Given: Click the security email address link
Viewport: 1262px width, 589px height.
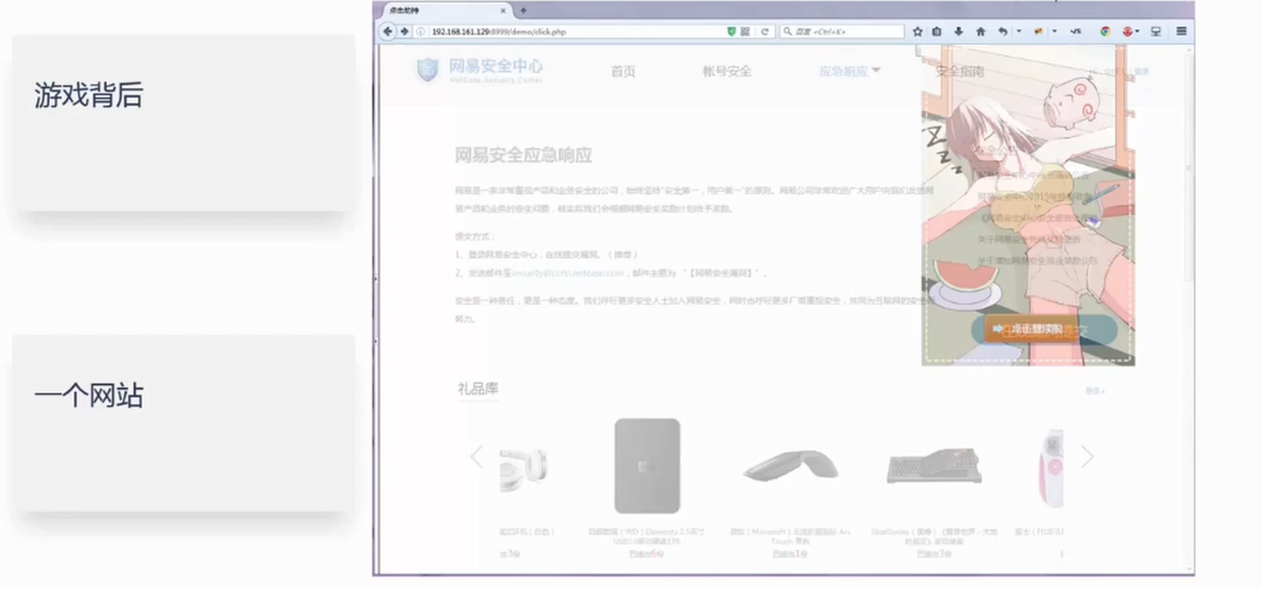Looking at the screenshot, I should click(568, 273).
